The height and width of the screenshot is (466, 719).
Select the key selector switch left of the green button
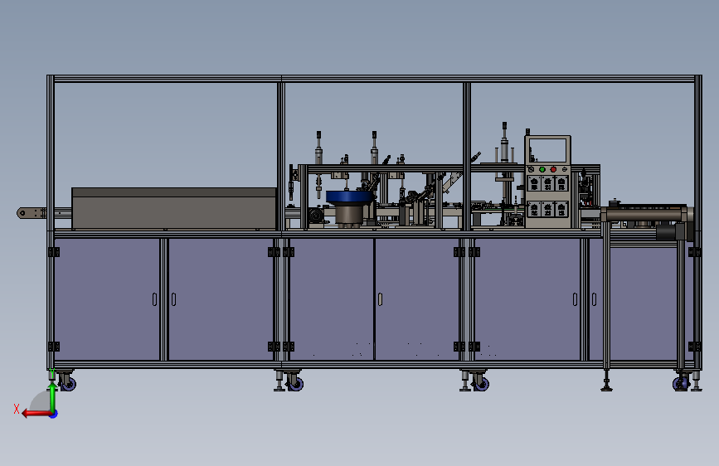click(x=531, y=170)
